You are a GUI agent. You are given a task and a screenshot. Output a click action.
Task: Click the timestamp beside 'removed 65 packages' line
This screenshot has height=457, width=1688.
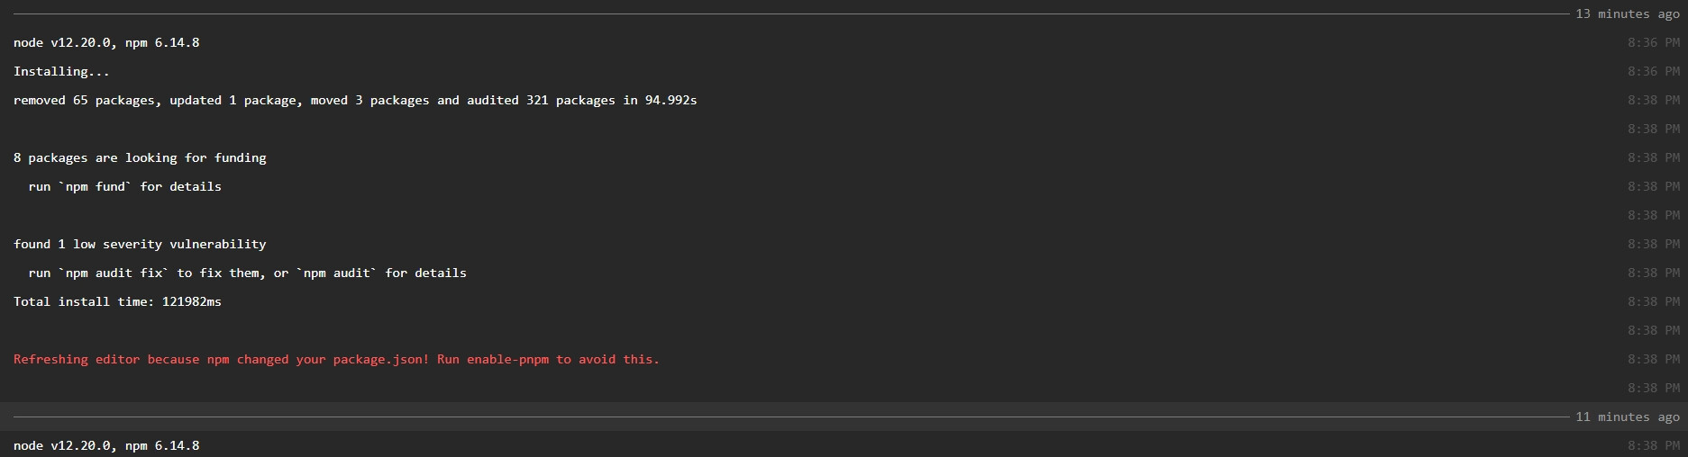(1654, 100)
